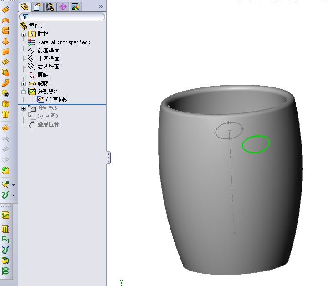Collapse the 分割線2 split line feature
The height and width of the screenshot is (286, 334).
[x=23, y=92]
